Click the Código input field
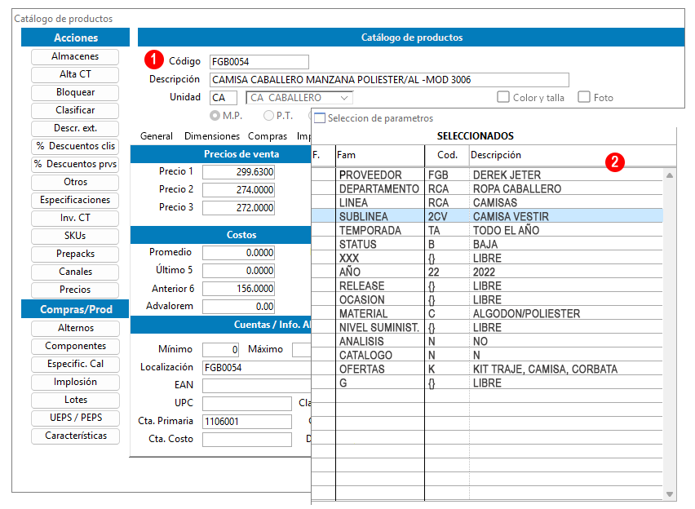 (259, 62)
